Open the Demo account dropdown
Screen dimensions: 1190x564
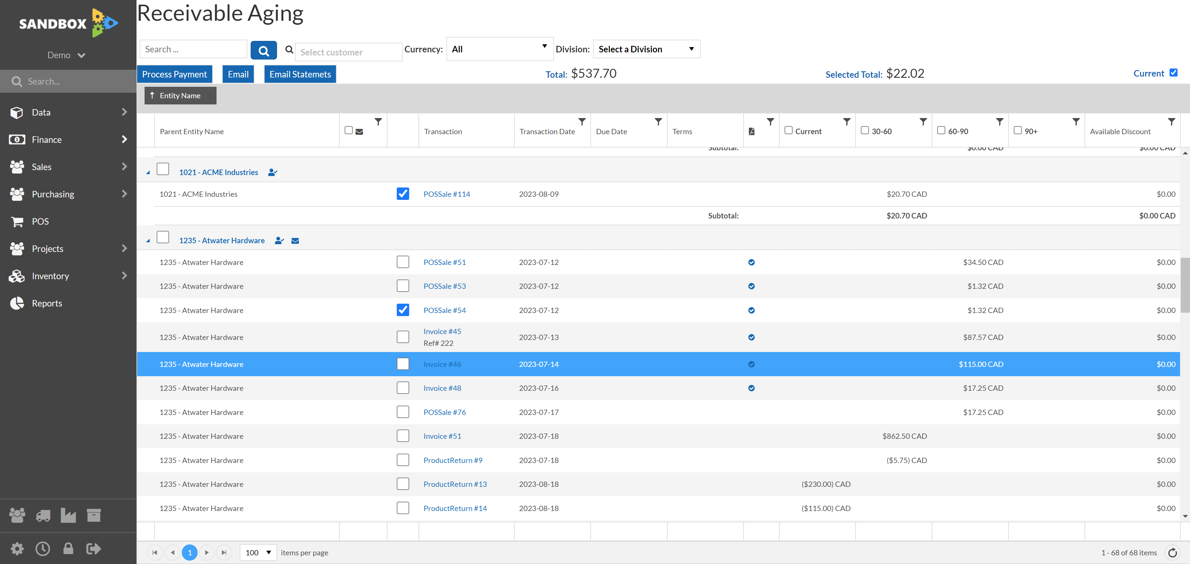pyautogui.click(x=66, y=55)
